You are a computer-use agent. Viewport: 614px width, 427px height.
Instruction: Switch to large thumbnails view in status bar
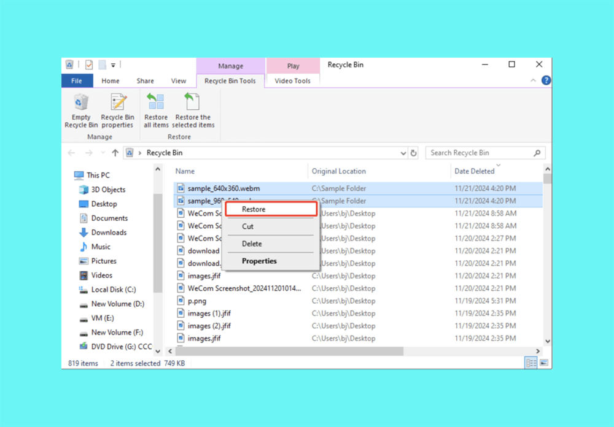coord(543,363)
